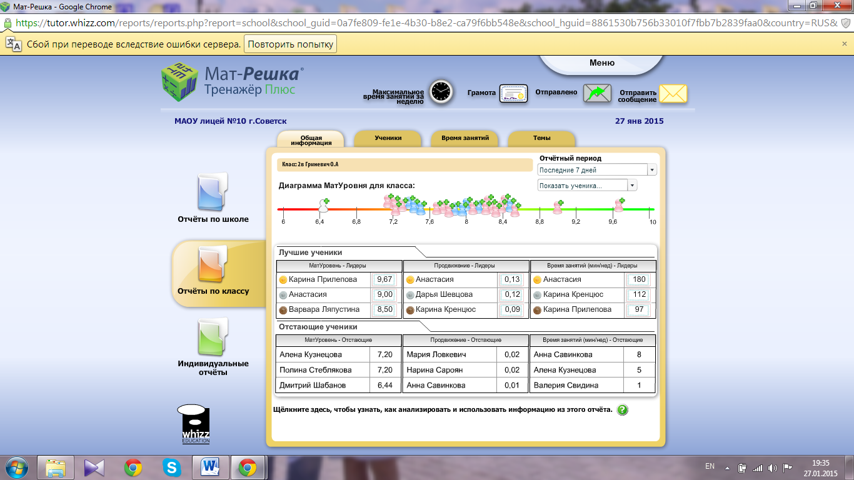Image resolution: width=854 pixels, height=480 pixels.
Task: Click the school name МАОУ лицей №10 г.Советск
Action: tap(231, 121)
